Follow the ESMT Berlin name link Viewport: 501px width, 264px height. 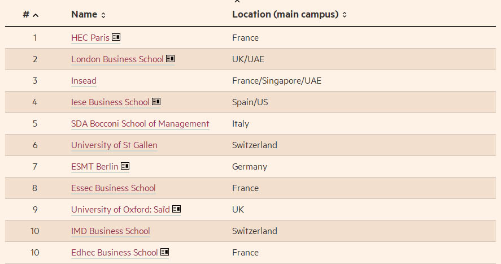click(x=94, y=167)
